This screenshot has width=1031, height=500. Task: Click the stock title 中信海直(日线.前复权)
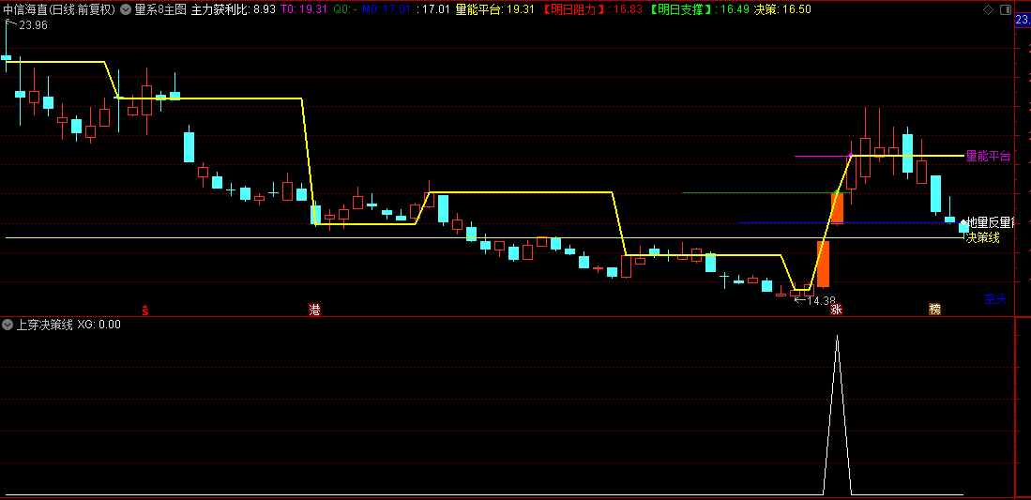click(x=59, y=9)
